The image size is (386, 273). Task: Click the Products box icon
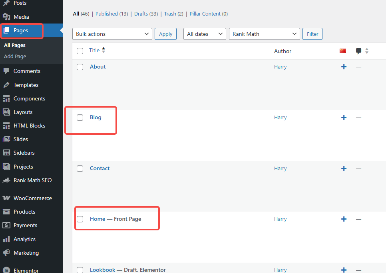coord(6,212)
